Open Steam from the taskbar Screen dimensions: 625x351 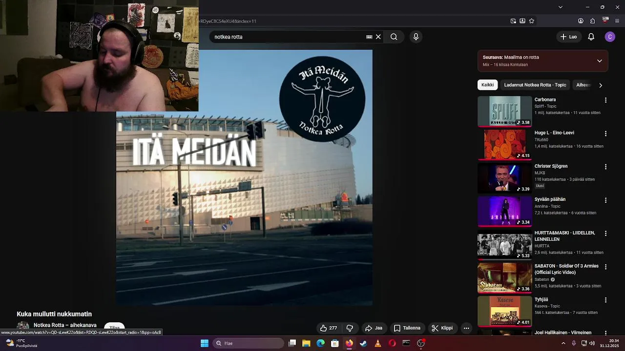pos(363,343)
